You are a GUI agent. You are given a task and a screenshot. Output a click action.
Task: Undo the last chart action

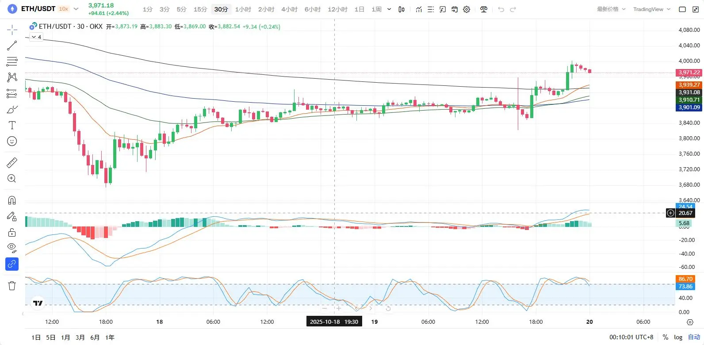(501, 9)
